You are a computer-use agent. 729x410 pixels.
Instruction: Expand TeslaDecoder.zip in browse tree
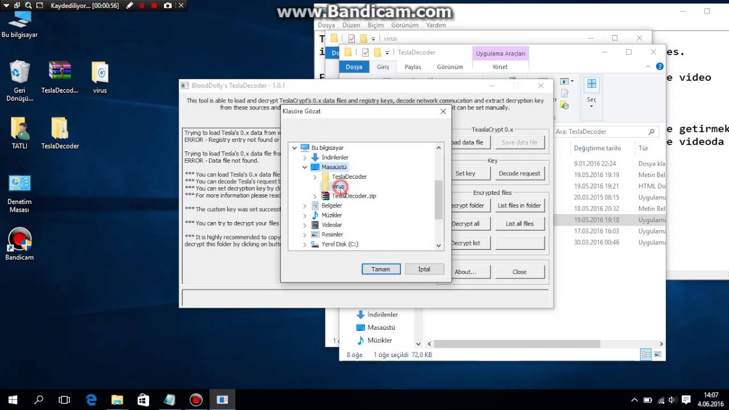click(315, 196)
